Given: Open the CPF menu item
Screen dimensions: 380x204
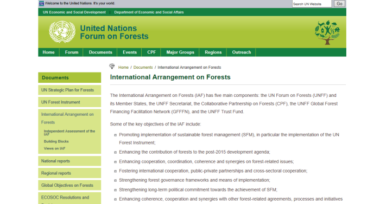Looking at the screenshot, I should [x=151, y=52].
